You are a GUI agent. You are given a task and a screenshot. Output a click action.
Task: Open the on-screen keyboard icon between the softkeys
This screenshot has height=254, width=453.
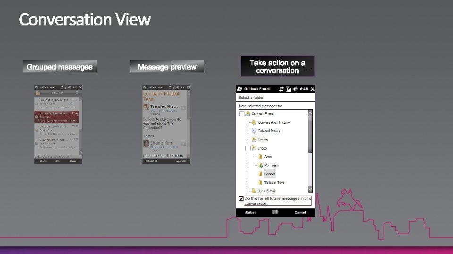tap(275, 212)
